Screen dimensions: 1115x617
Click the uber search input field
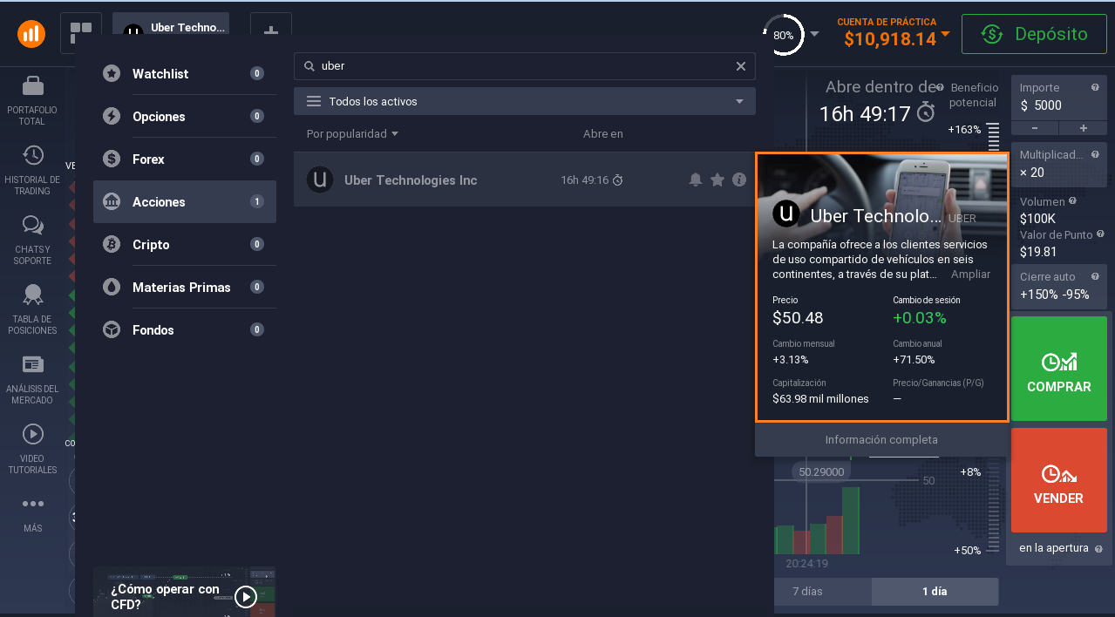click(525, 66)
